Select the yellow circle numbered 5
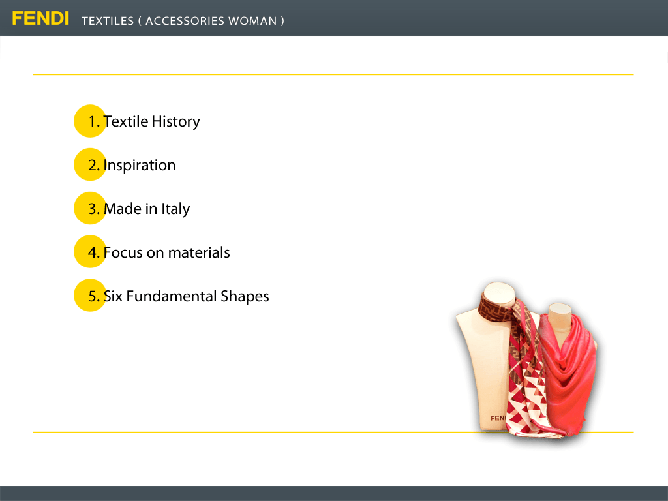The image size is (668, 501). tap(90, 296)
